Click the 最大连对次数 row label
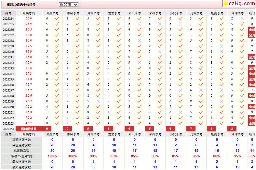The width and height of the screenshot is (256, 170). (21, 167)
